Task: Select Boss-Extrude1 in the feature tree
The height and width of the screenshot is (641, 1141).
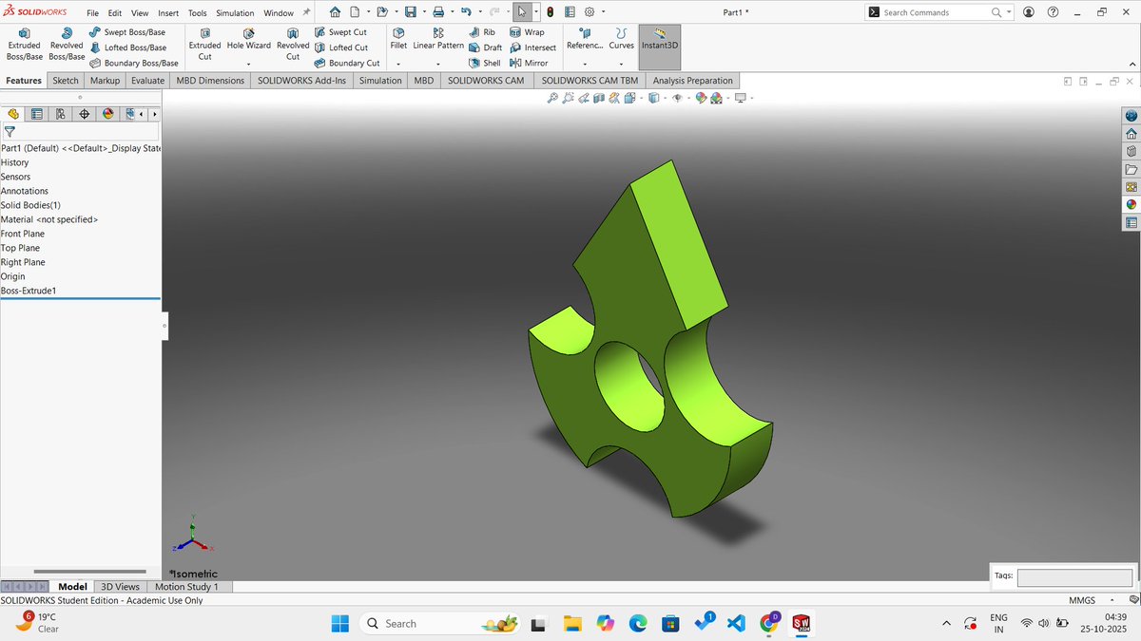Action: coord(29,291)
